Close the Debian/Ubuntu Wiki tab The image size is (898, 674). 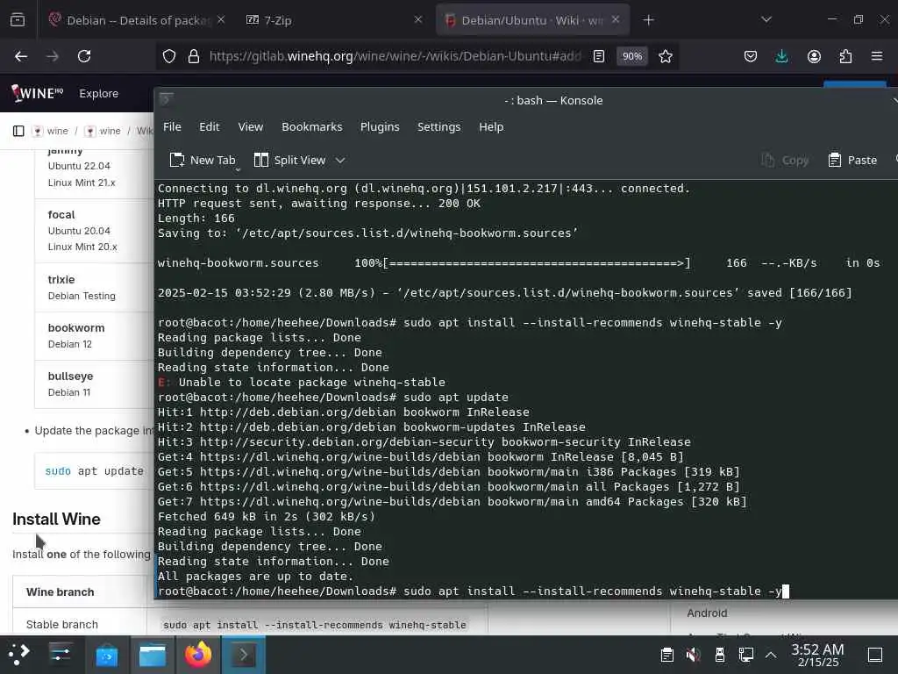pos(616,19)
